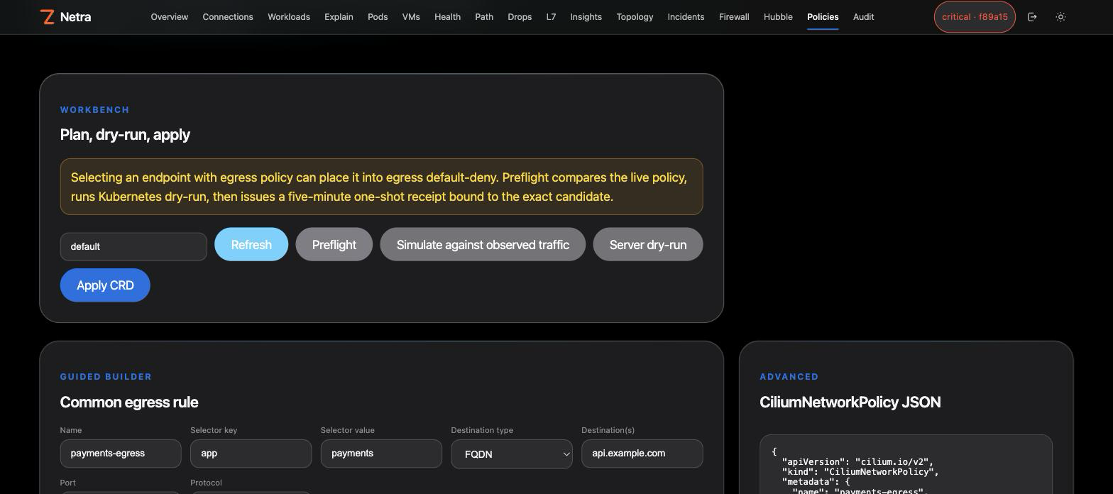Open the Insights tab

click(586, 17)
